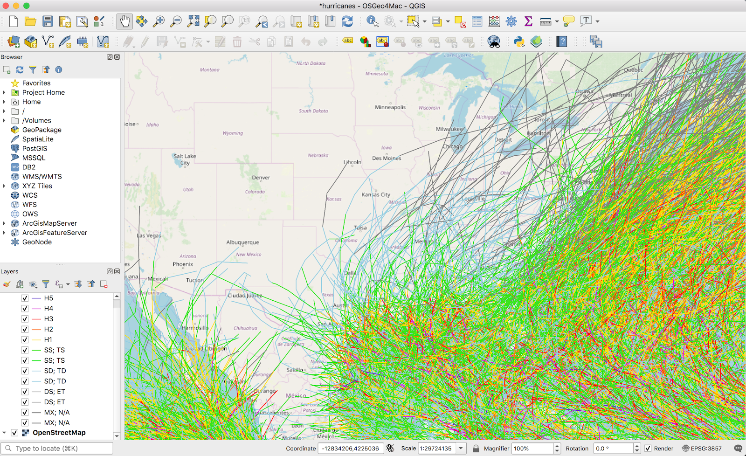Hide the OpenStreetMap layer
The width and height of the screenshot is (746, 456).
pos(14,433)
